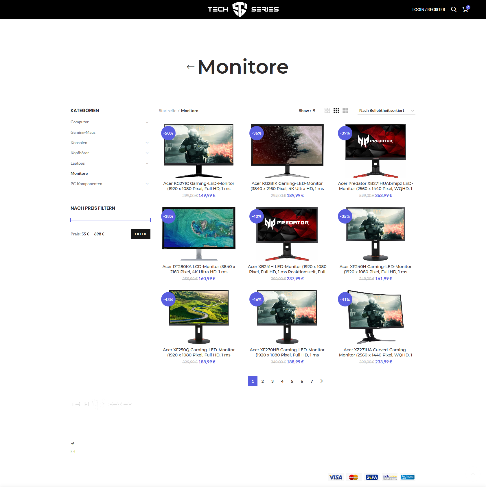The height and width of the screenshot is (487, 486).
Task: Click the 363,99 € price
Action: 384,196
